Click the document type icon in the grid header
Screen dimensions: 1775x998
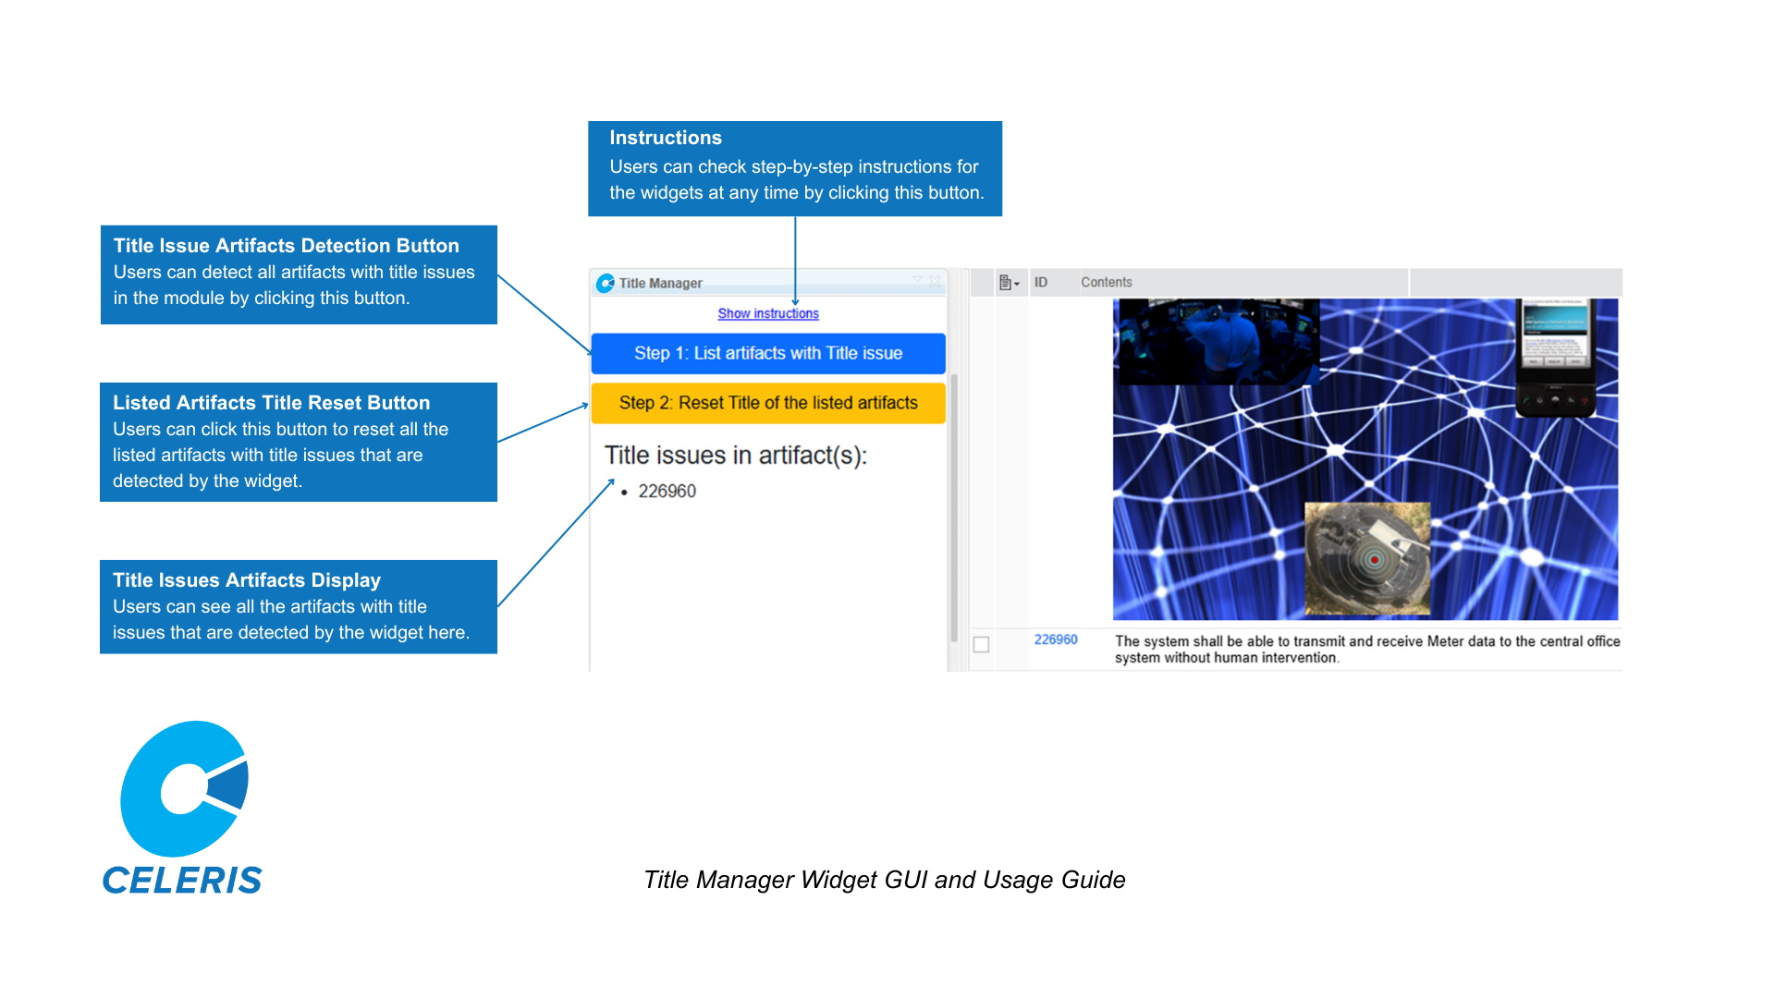1005,283
